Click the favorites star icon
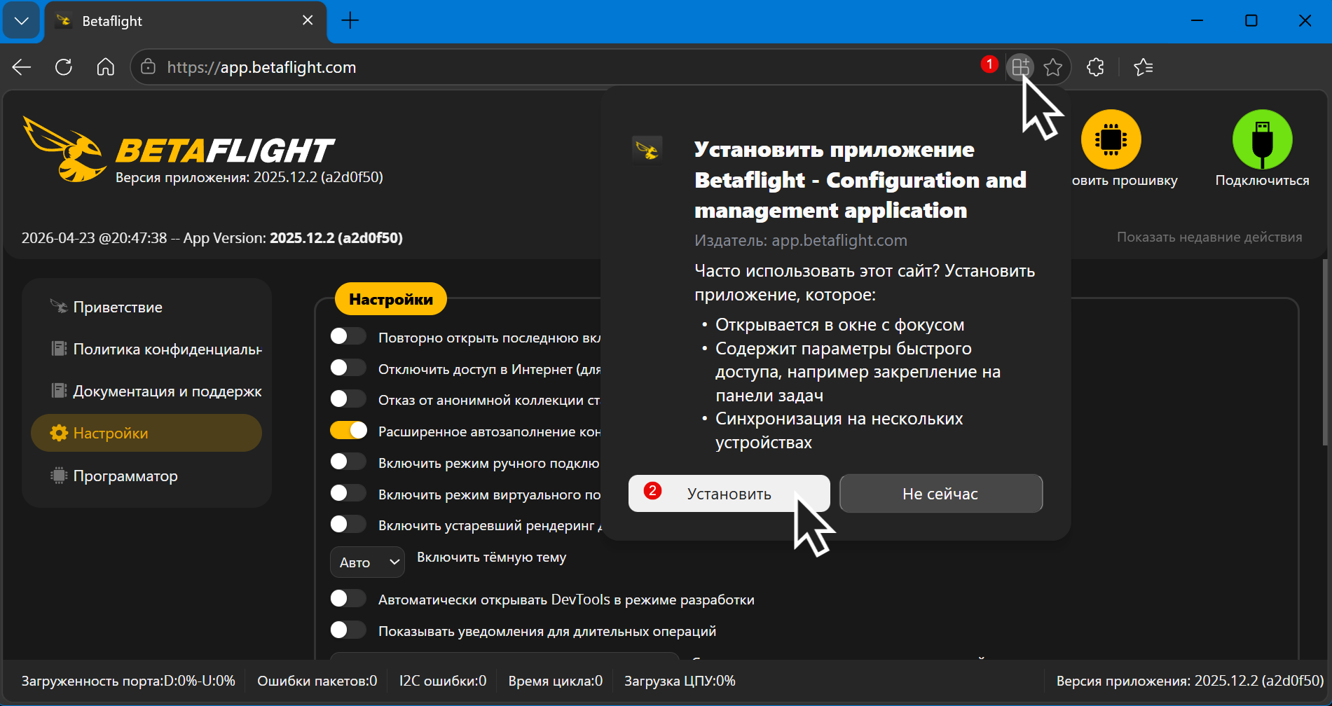 click(x=1052, y=67)
